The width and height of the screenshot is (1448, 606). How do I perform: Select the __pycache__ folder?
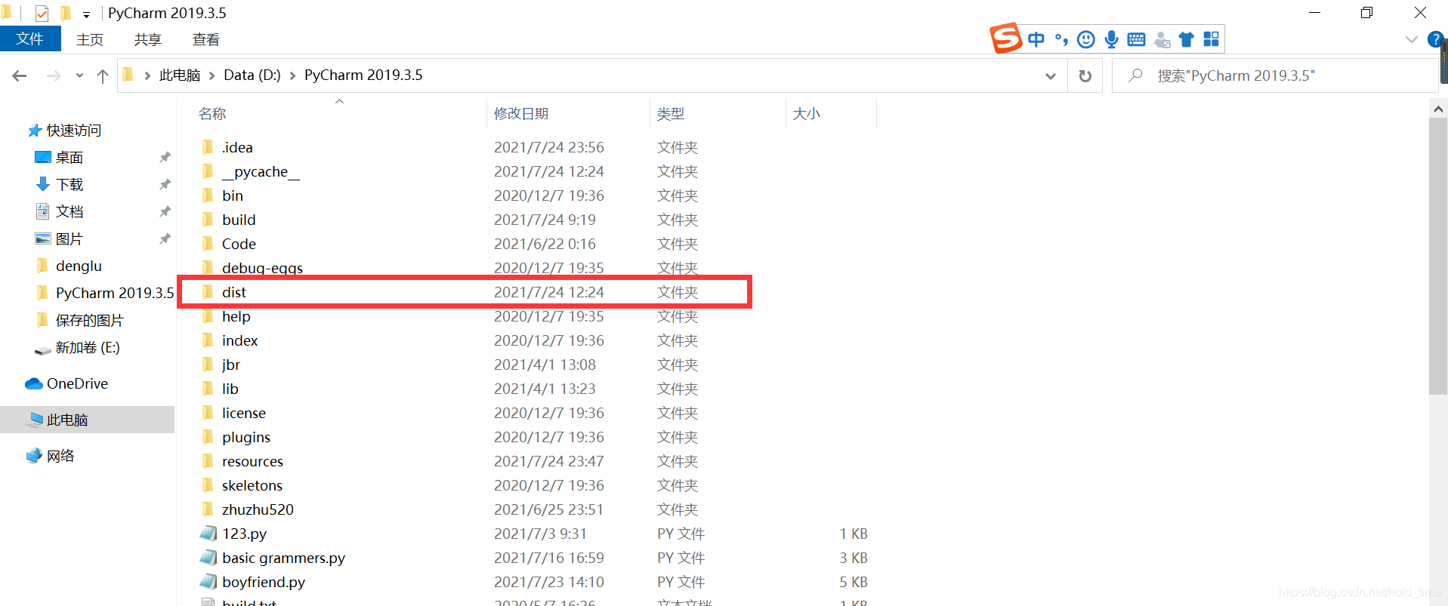(x=261, y=171)
